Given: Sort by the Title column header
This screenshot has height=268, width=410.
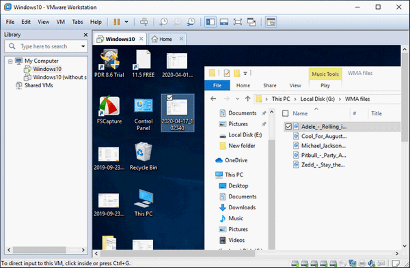Looking at the screenshot, I should pos(377,113).
